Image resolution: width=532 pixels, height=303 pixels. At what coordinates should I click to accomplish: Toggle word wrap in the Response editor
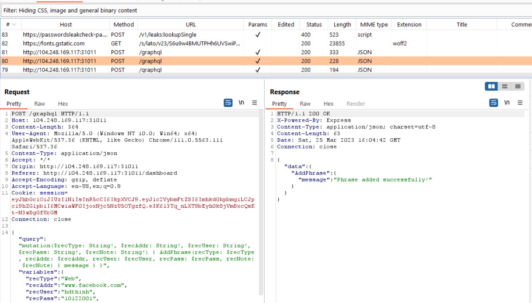pos(493,102)
